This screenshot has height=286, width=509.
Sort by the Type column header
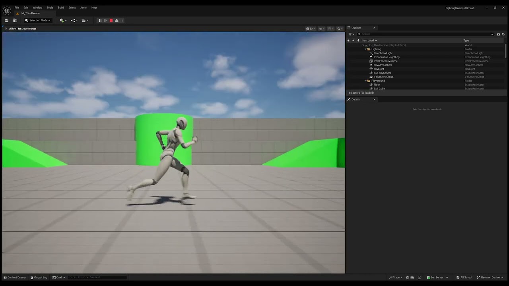466,41
